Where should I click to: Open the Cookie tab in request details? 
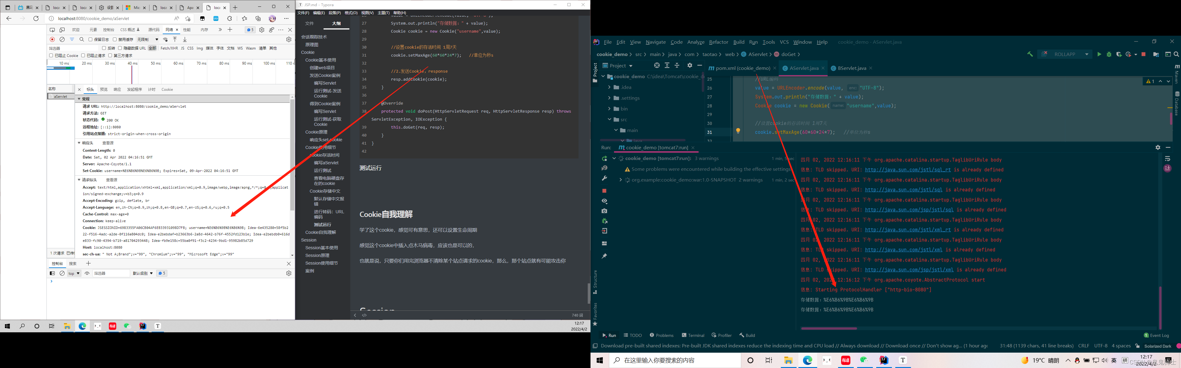(167, 90)
